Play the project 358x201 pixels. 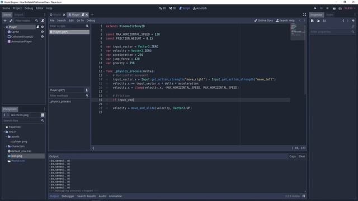(x=315, y=8)
